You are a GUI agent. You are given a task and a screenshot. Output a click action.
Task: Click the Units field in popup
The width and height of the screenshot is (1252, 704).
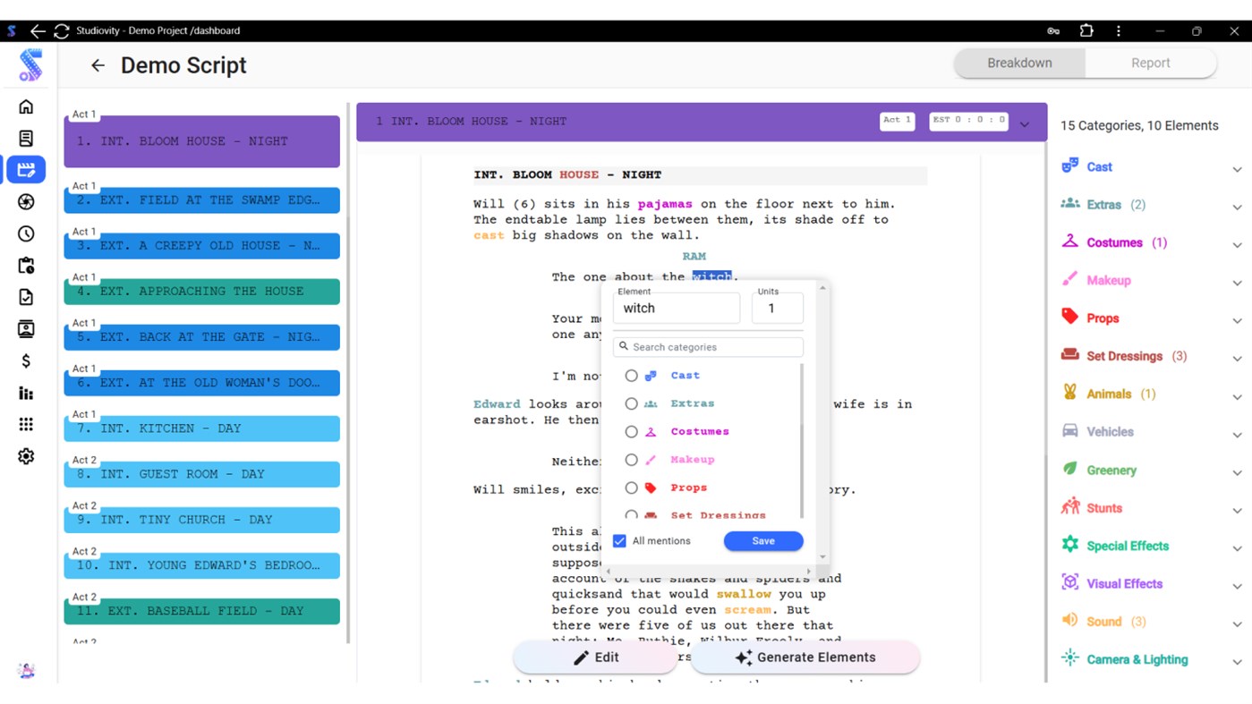(x=777, y=308)
